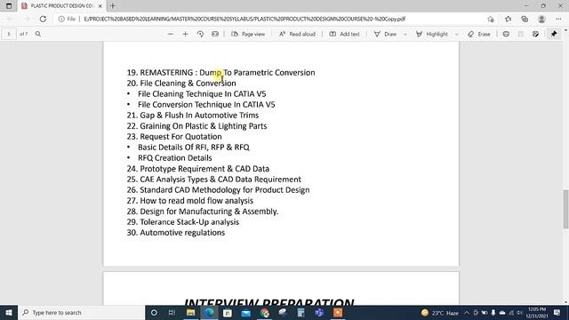Open File Explorer from taskbar

(x=190, y=312)
